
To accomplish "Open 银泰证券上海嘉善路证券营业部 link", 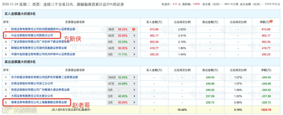I will click(x=39, y=102).
